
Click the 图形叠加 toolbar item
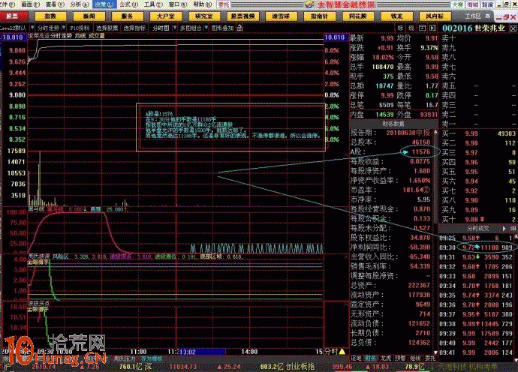pyautogui.click(x=223, y=28)
